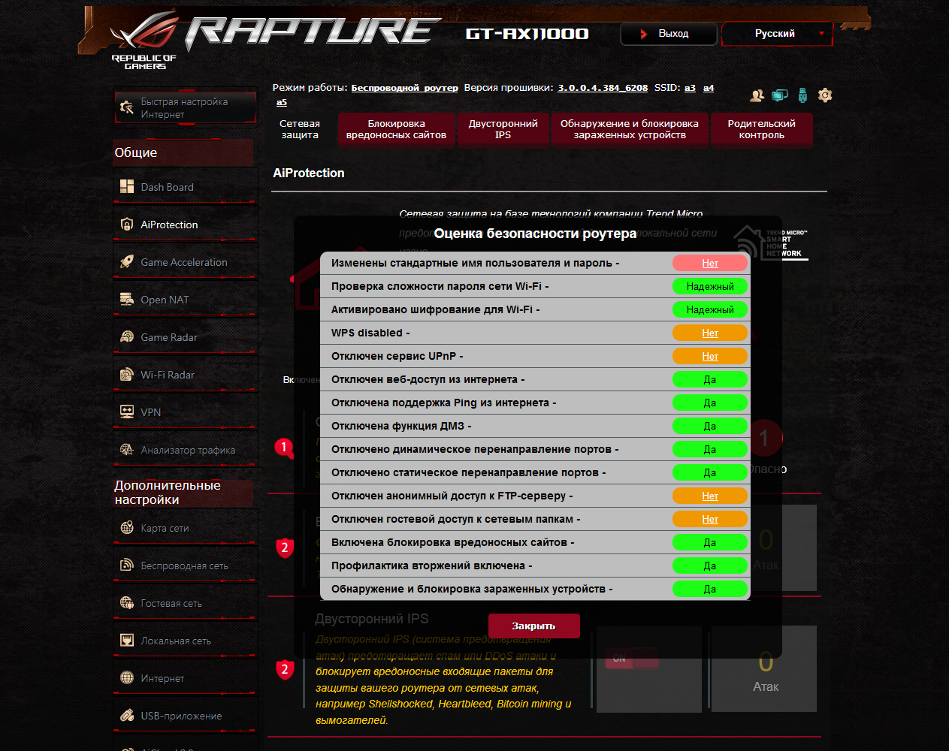Click the Dash Board sidebar icon
Viewport: 949px width, 751px height.
[x=127, y=187]
